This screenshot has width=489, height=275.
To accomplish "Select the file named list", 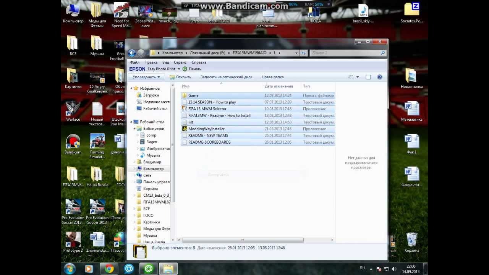I will pyautogui.click(x=191, y=122).
